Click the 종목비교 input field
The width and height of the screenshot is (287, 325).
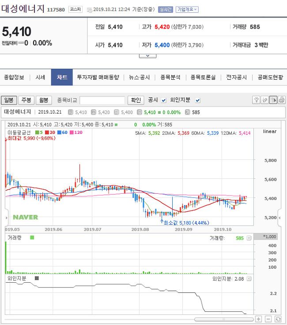pos(102,100)
